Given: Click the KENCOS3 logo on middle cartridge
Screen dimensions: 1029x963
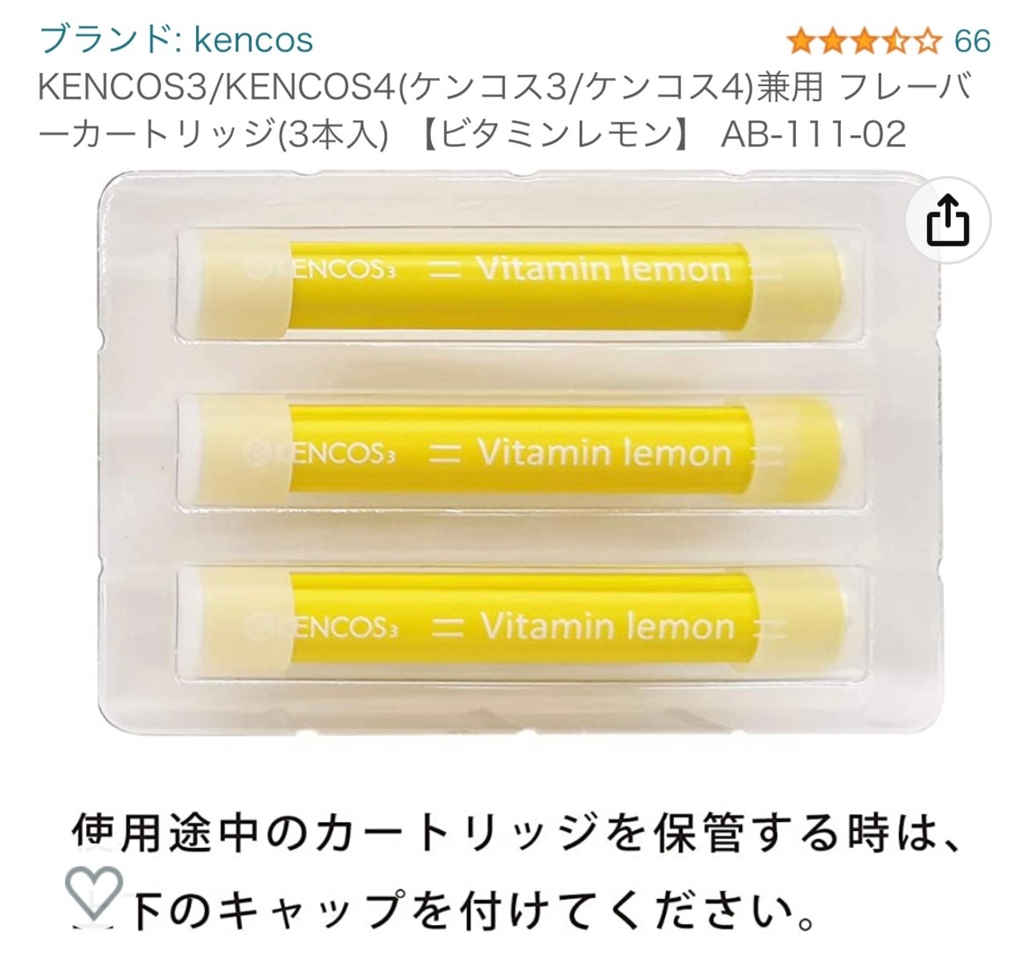Looking at the screenshot, I should 320,454.
